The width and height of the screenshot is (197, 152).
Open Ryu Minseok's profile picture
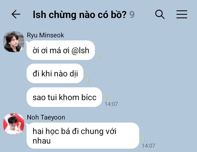pos(14,42)
